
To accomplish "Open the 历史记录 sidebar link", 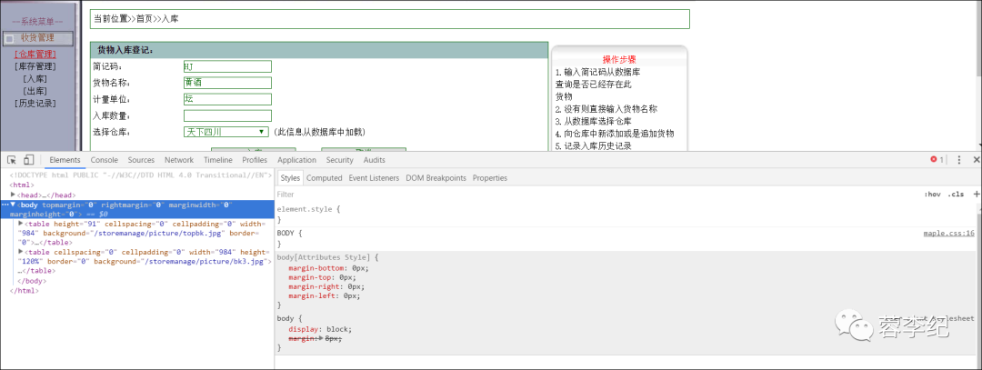I will (35, 104).
